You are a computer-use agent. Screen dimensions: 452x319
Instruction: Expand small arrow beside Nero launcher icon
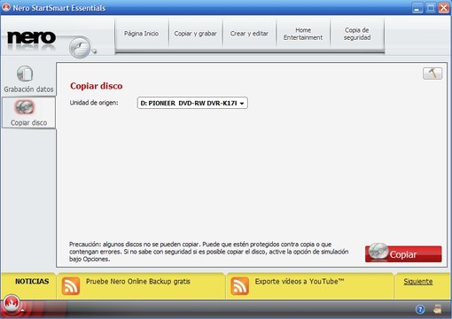(94, 52)
